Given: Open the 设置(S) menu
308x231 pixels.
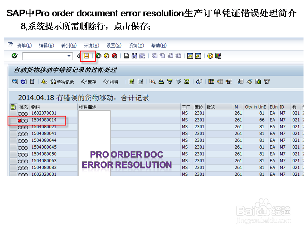Looking at the screenshot, I should (x=114, y=46).
